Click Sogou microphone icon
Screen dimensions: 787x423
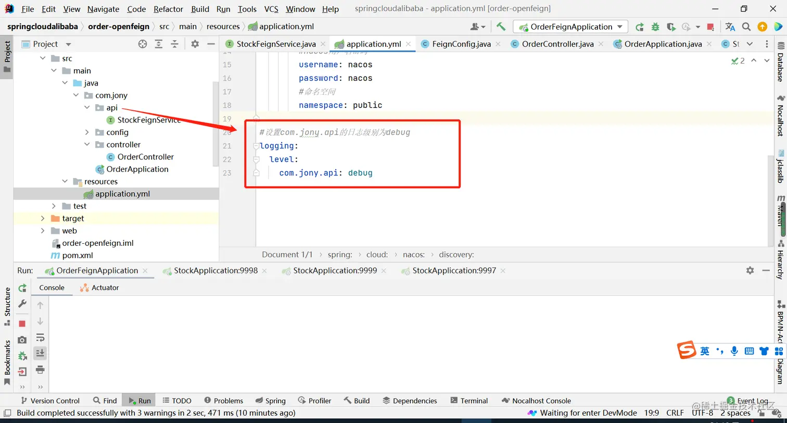click(734, 351)
